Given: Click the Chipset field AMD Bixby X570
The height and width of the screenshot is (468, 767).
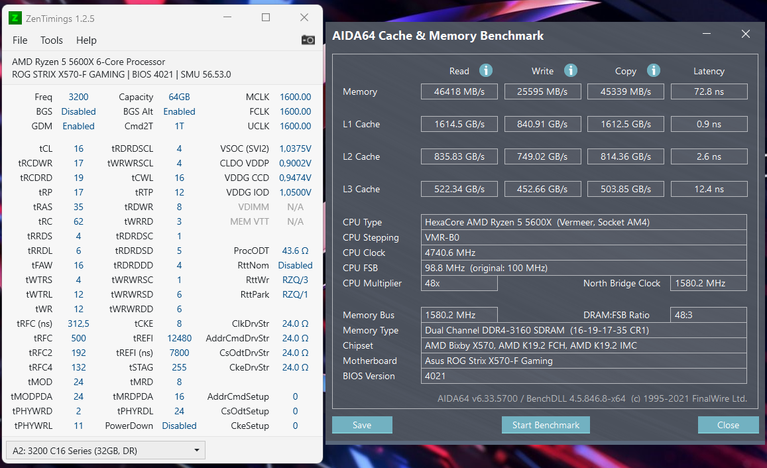Looking at the screenshot, I should pos(583,345).
